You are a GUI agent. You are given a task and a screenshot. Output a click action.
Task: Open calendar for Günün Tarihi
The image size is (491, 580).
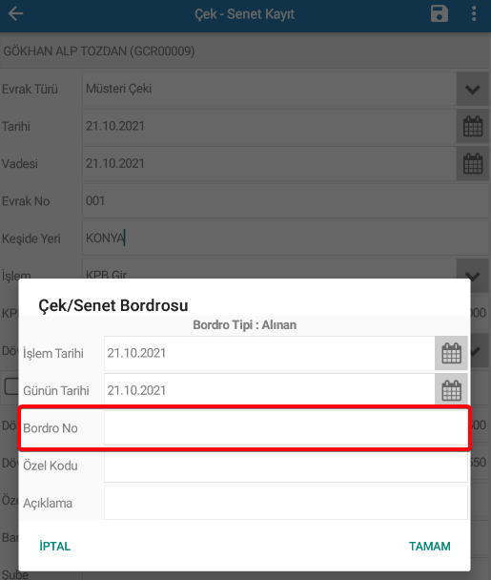click(x=452, y=390)
